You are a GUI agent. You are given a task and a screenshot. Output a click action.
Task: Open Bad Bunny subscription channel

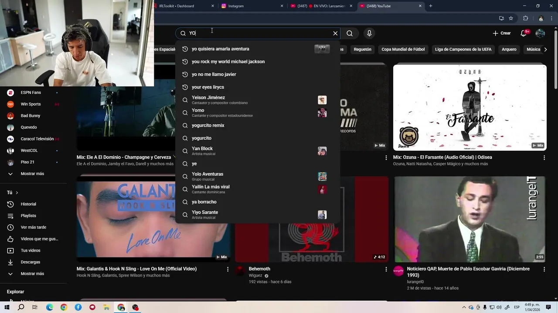click(x=33, y=116)
